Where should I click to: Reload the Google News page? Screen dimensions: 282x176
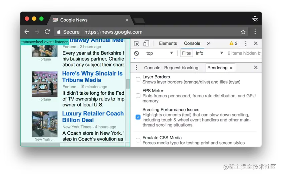pyautogui.click(x=47, y=32)
